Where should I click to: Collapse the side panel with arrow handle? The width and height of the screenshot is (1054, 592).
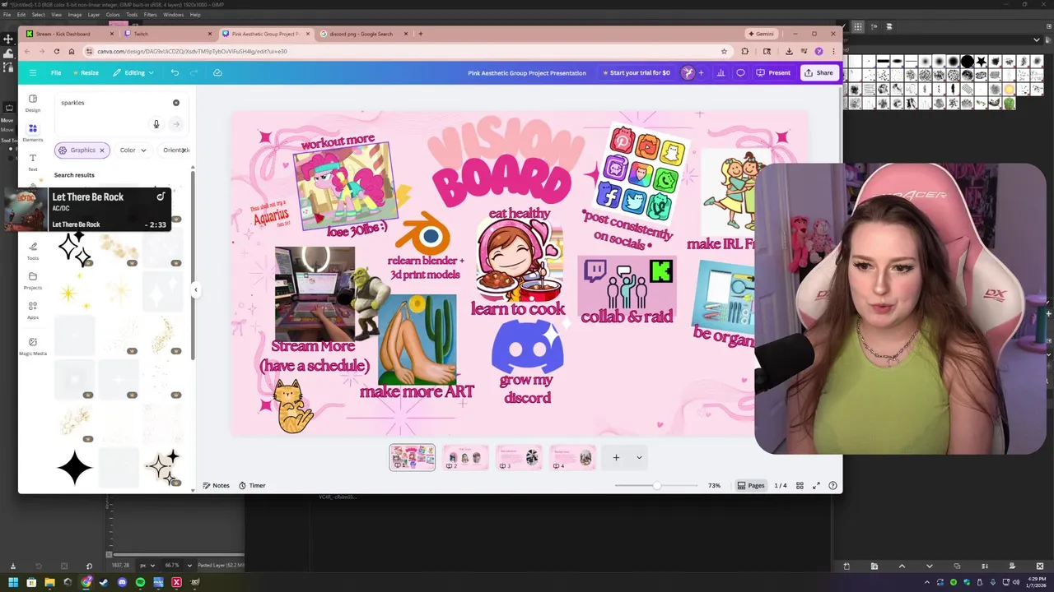point(195,289)
